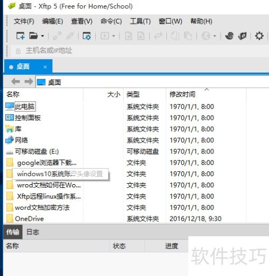This screenshot has height=276, width=269.
Task: Click OneDrive's date 2016/12/18, 9:30
Action: [195, 219]
